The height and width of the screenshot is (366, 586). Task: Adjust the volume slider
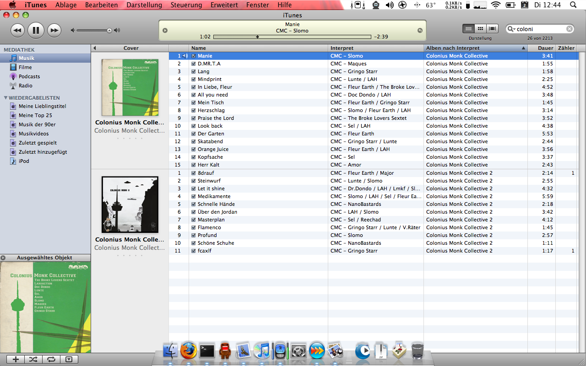tap(109, 31)
